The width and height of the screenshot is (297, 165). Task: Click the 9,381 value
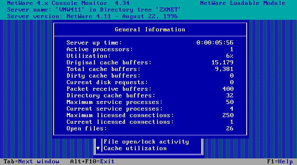pyautogui.click(x=224, y=69)
